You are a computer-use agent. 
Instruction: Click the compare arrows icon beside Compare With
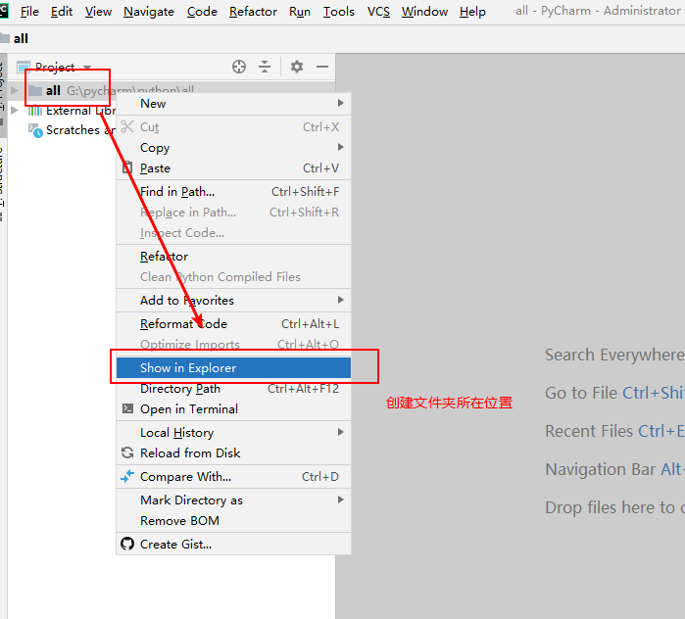click(127, 476)
